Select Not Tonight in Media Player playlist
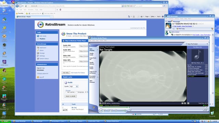The width and height of the screenshot is (219, 123). 197,76
